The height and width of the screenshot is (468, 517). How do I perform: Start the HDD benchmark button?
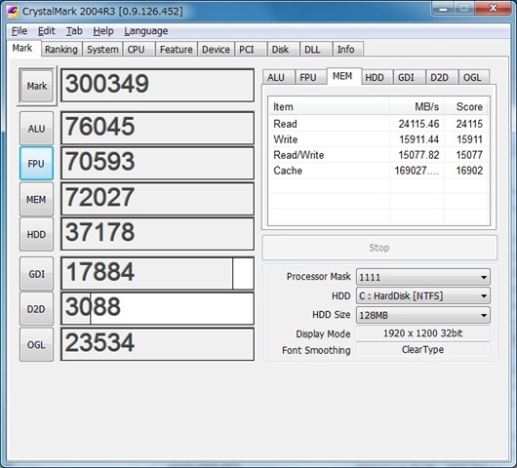point(36,234)
